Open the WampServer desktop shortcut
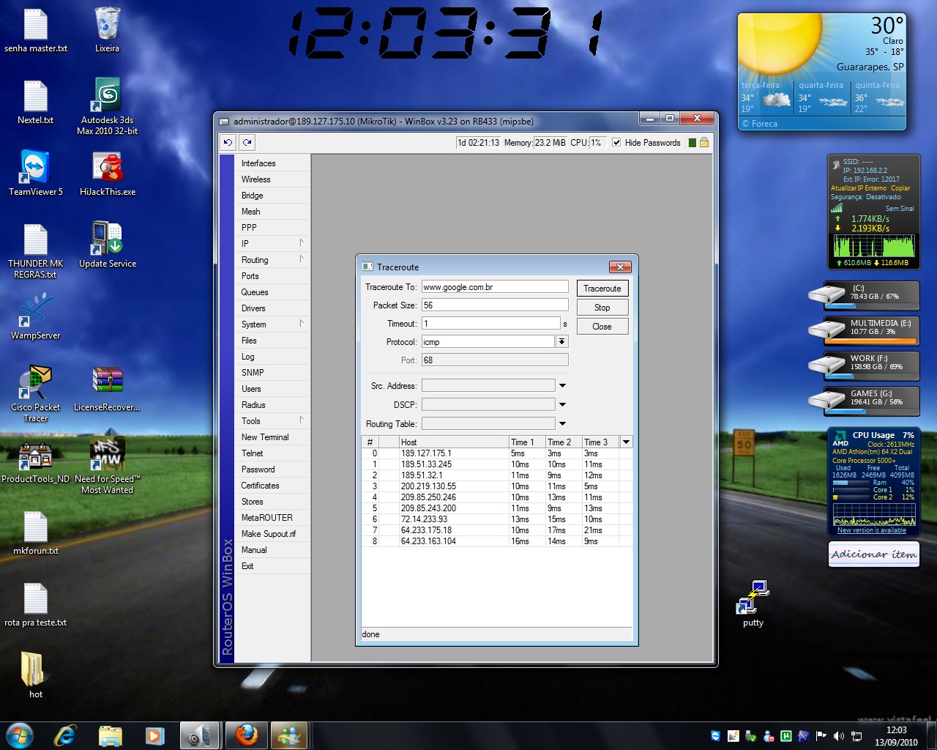The width and height of the screenshot is (937, 750). (35, 316)
